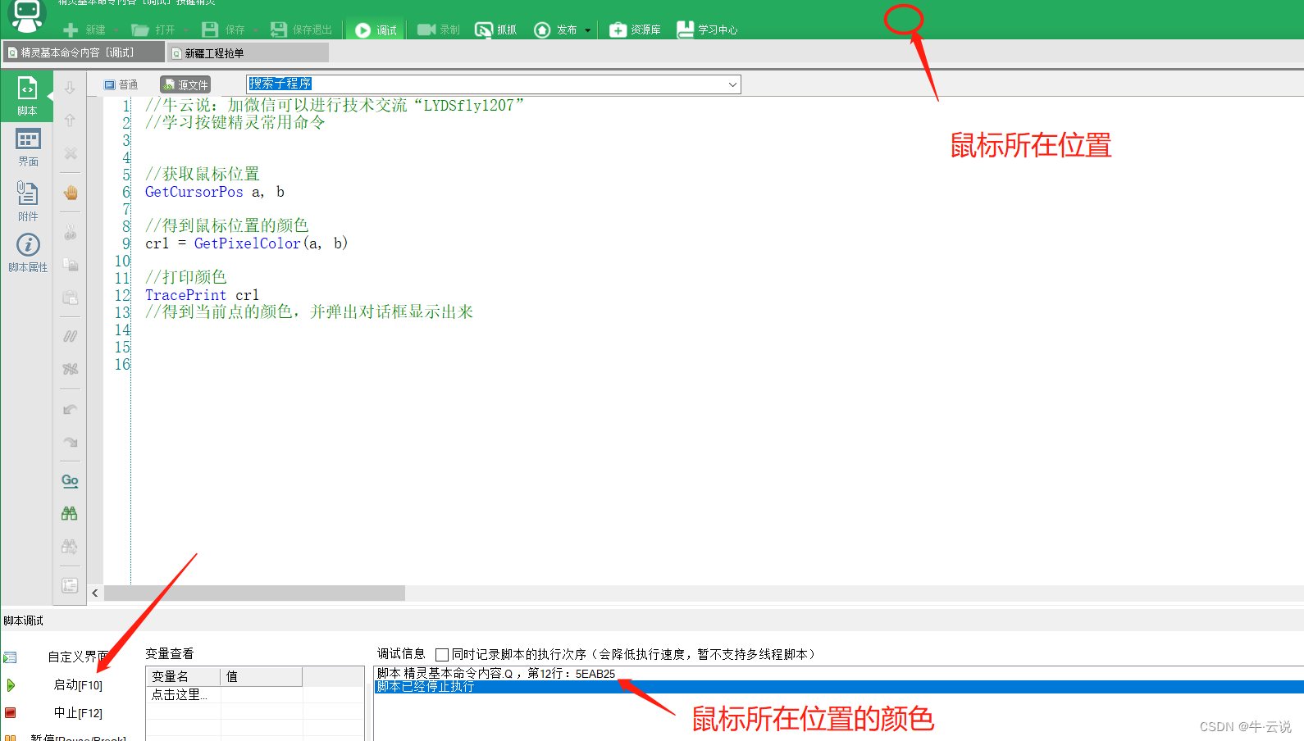Screen dimensions: 1304x741
Task: Click 保存退出 save and exit button
Action: 302,30
